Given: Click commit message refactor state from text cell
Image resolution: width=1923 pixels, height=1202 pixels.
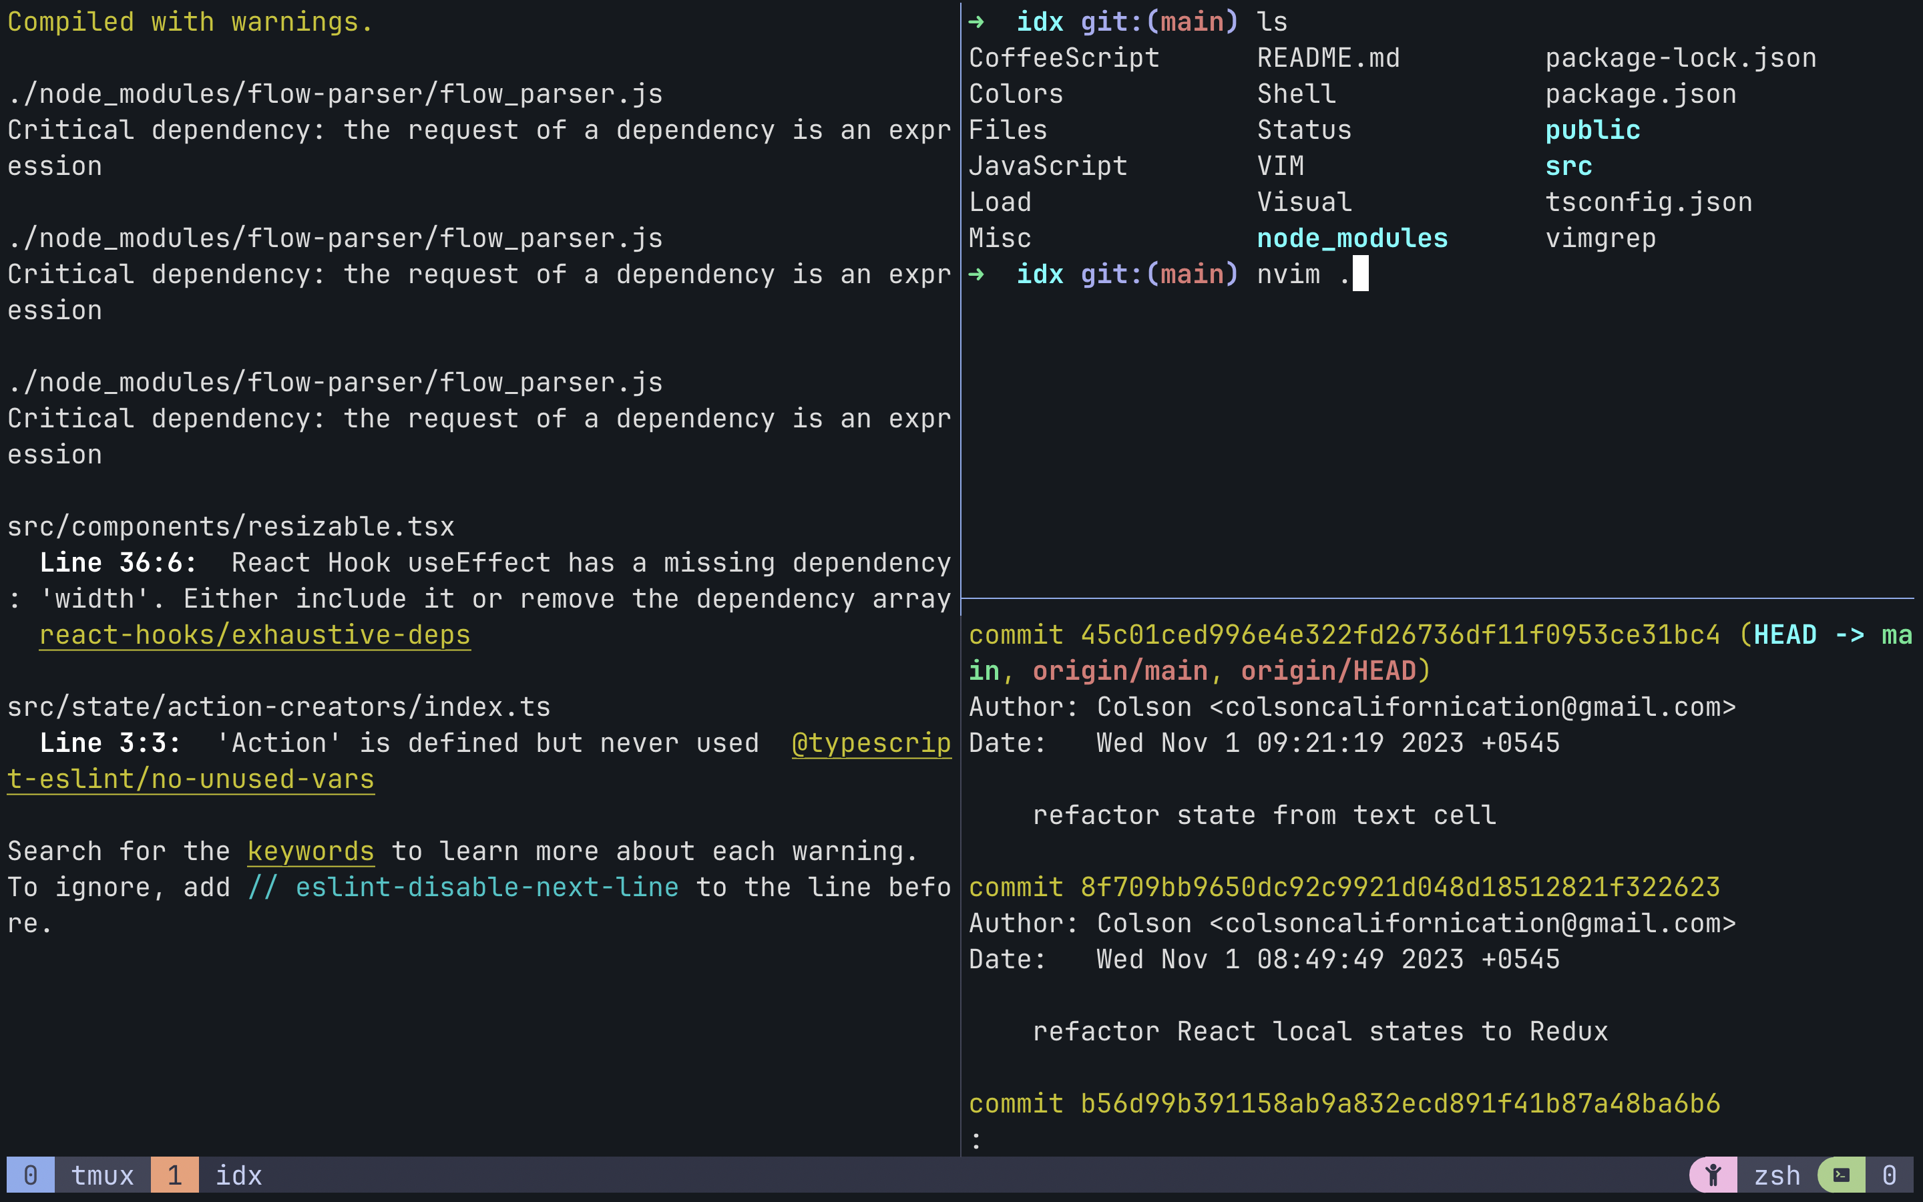Looking at the screenshot, I should tap(1264, 815).
